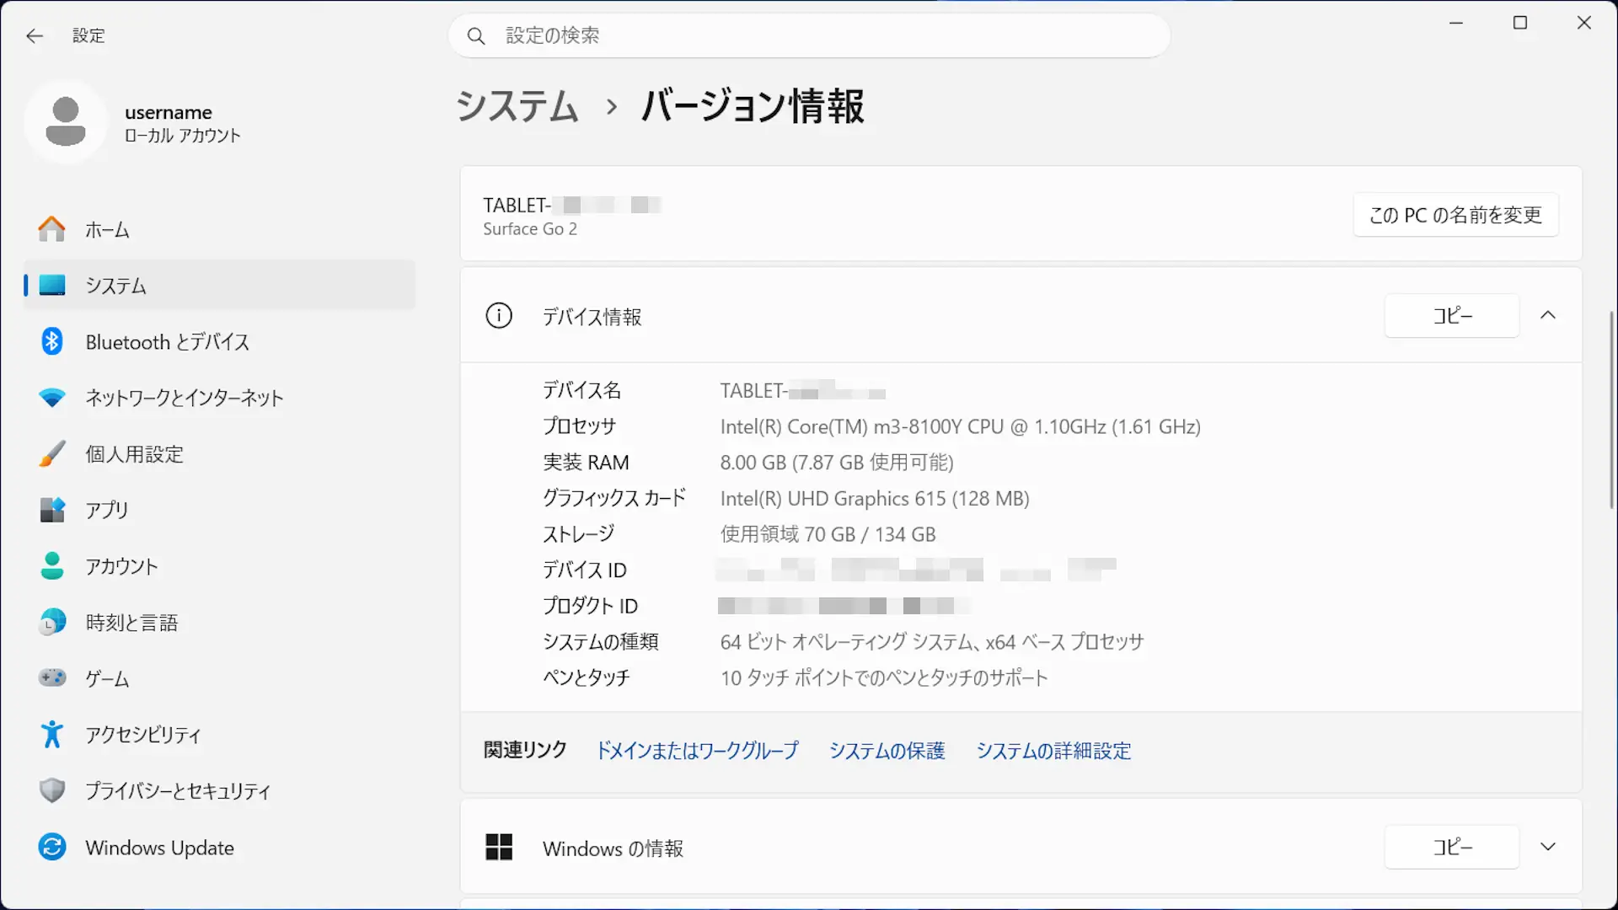Focus the 設定の検索 search box
Image resolution: width=1618 pixels, height=910 pixels.
point(809,36)
